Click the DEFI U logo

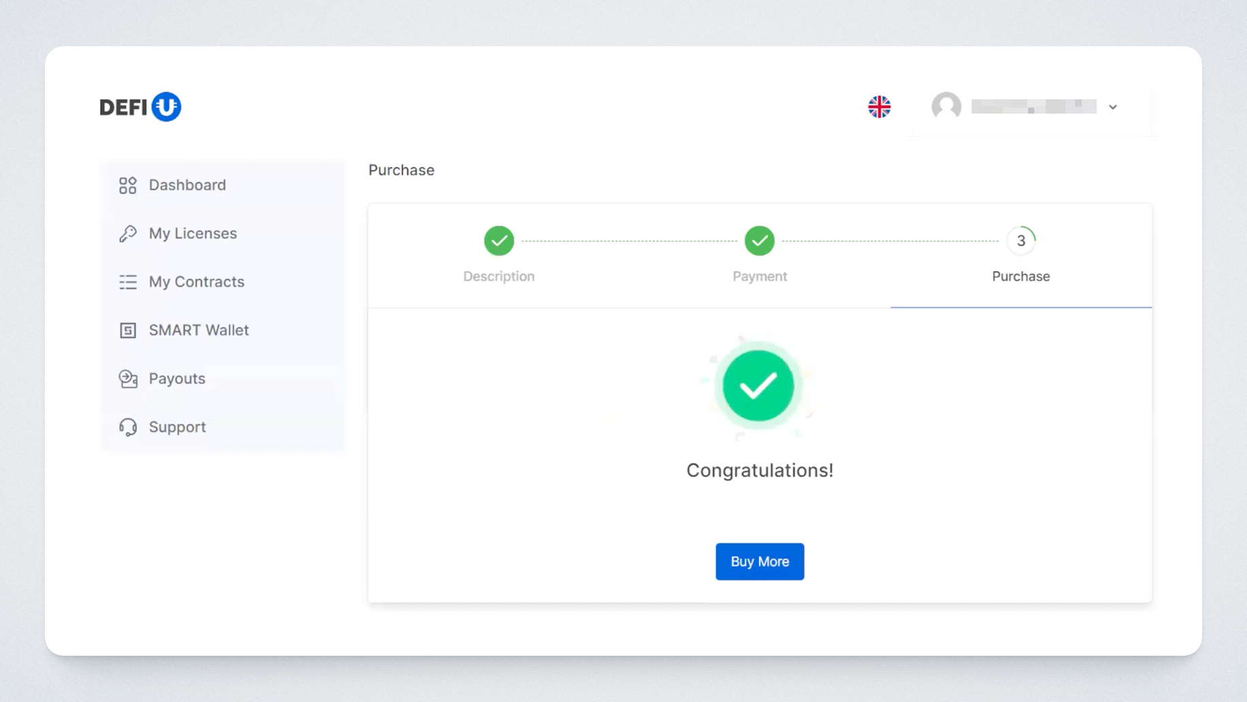tap(140, 107)
